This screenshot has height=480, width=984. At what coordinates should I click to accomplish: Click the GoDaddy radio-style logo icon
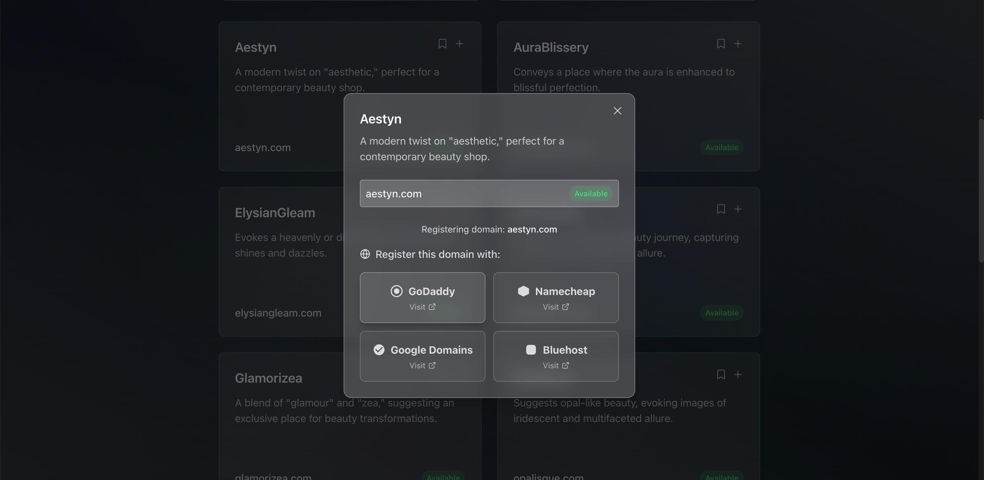396,291
